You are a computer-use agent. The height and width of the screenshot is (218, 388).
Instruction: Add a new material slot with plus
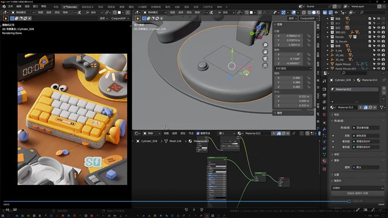point(384,88)
